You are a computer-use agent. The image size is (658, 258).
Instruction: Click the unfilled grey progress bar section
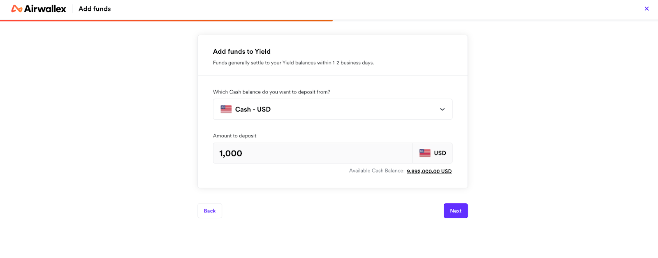tap(495, 21)
